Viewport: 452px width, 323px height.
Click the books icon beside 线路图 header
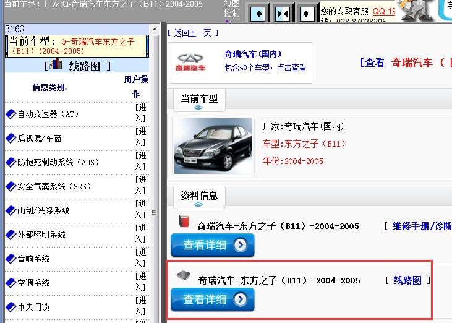(56, 64)
